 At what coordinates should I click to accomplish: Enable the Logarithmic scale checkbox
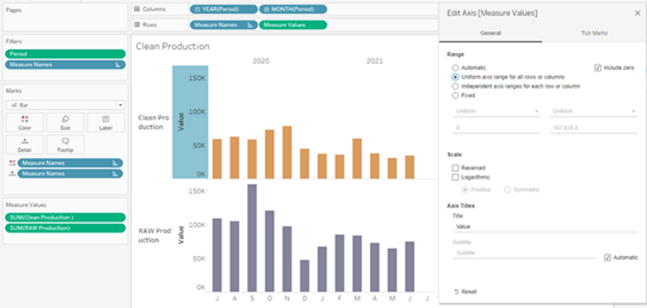[x=455, y=177]
